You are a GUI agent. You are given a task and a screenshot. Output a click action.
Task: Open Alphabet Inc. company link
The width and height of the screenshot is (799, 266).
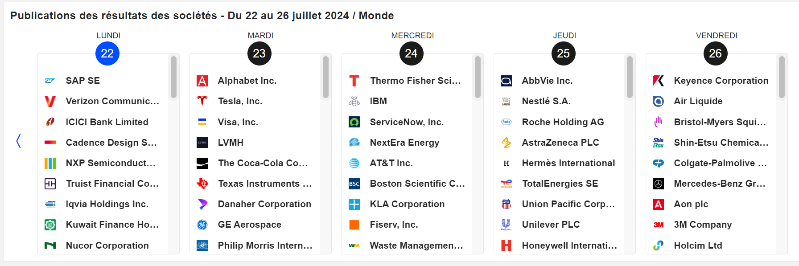(247, 81)
